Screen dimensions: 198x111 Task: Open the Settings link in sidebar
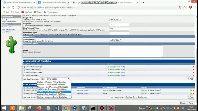(x=5, y=19)
